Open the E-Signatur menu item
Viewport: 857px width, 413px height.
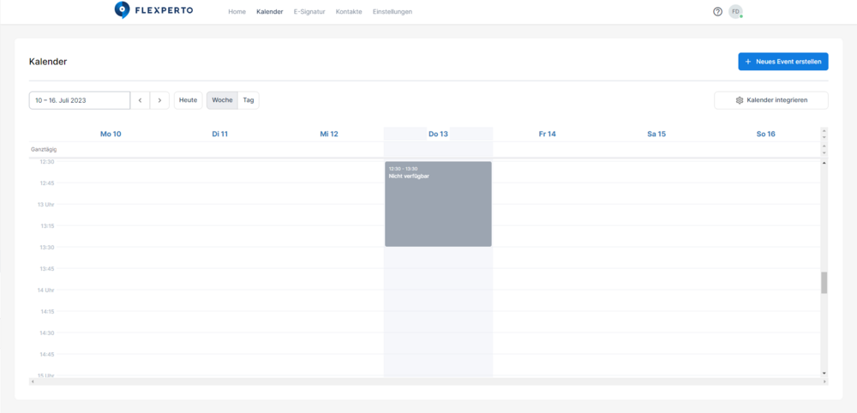309,12
